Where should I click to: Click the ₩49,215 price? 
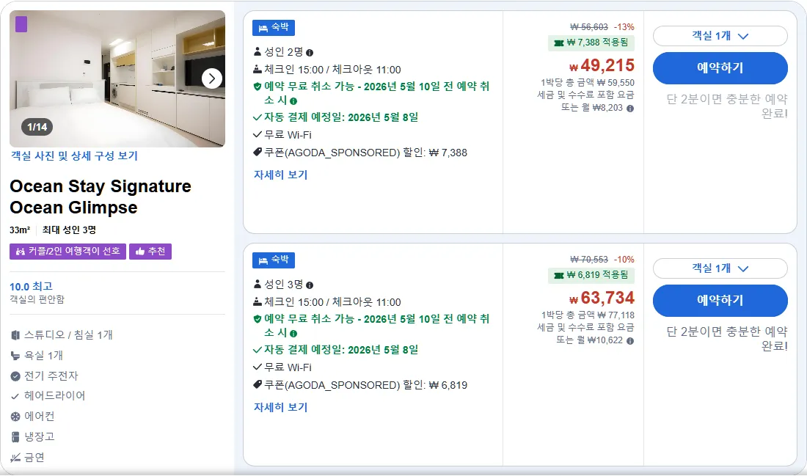pyautogui.click(x=602, y=66)
